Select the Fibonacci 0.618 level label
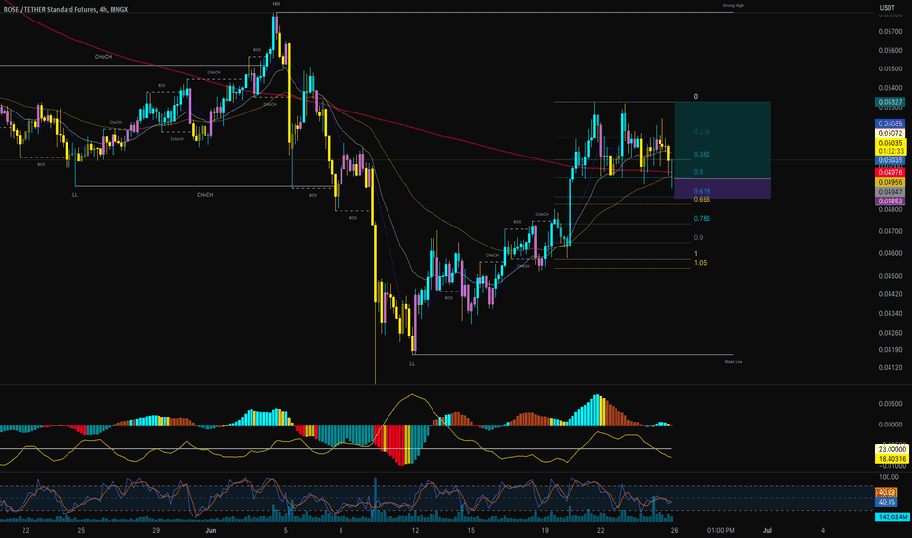Screen dimensions: 912x538 pyautogui.click(x=702, y=192)
